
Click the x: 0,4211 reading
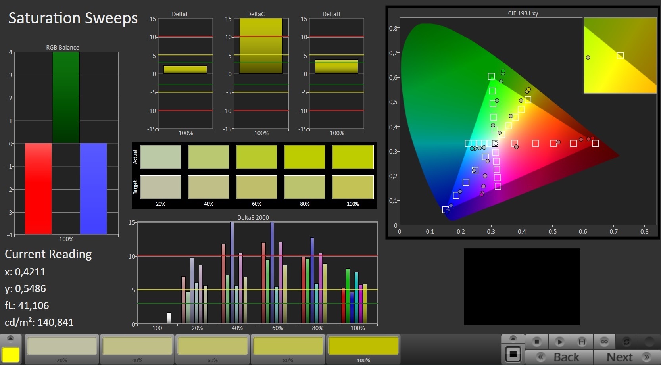click(x=25, y=272)
